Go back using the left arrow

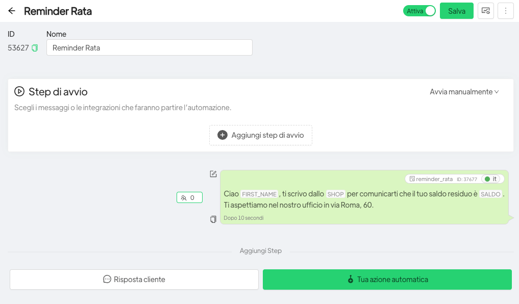[12, 11]
